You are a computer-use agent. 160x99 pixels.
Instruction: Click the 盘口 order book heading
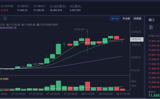pos(151,20)
